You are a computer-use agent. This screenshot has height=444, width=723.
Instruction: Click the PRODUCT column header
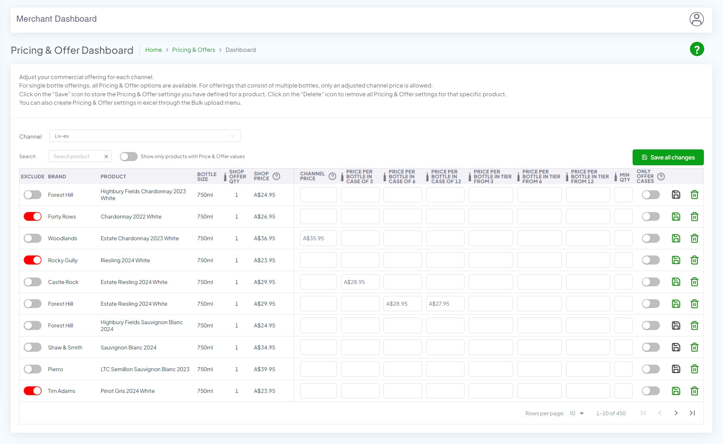[113, 177]
